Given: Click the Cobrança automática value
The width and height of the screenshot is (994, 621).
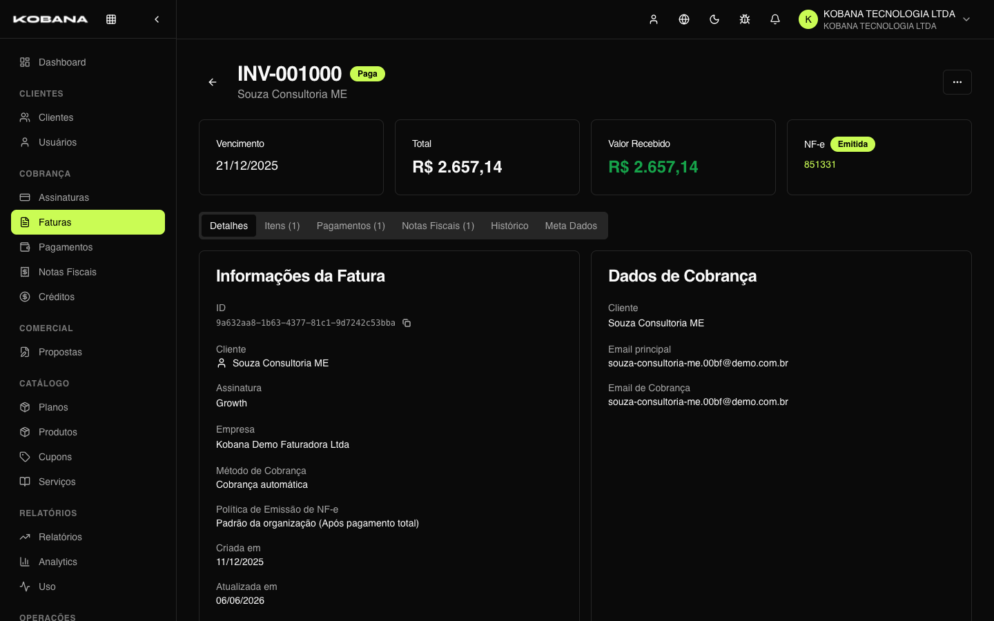Looking at the screenshot, I should 262,484.
